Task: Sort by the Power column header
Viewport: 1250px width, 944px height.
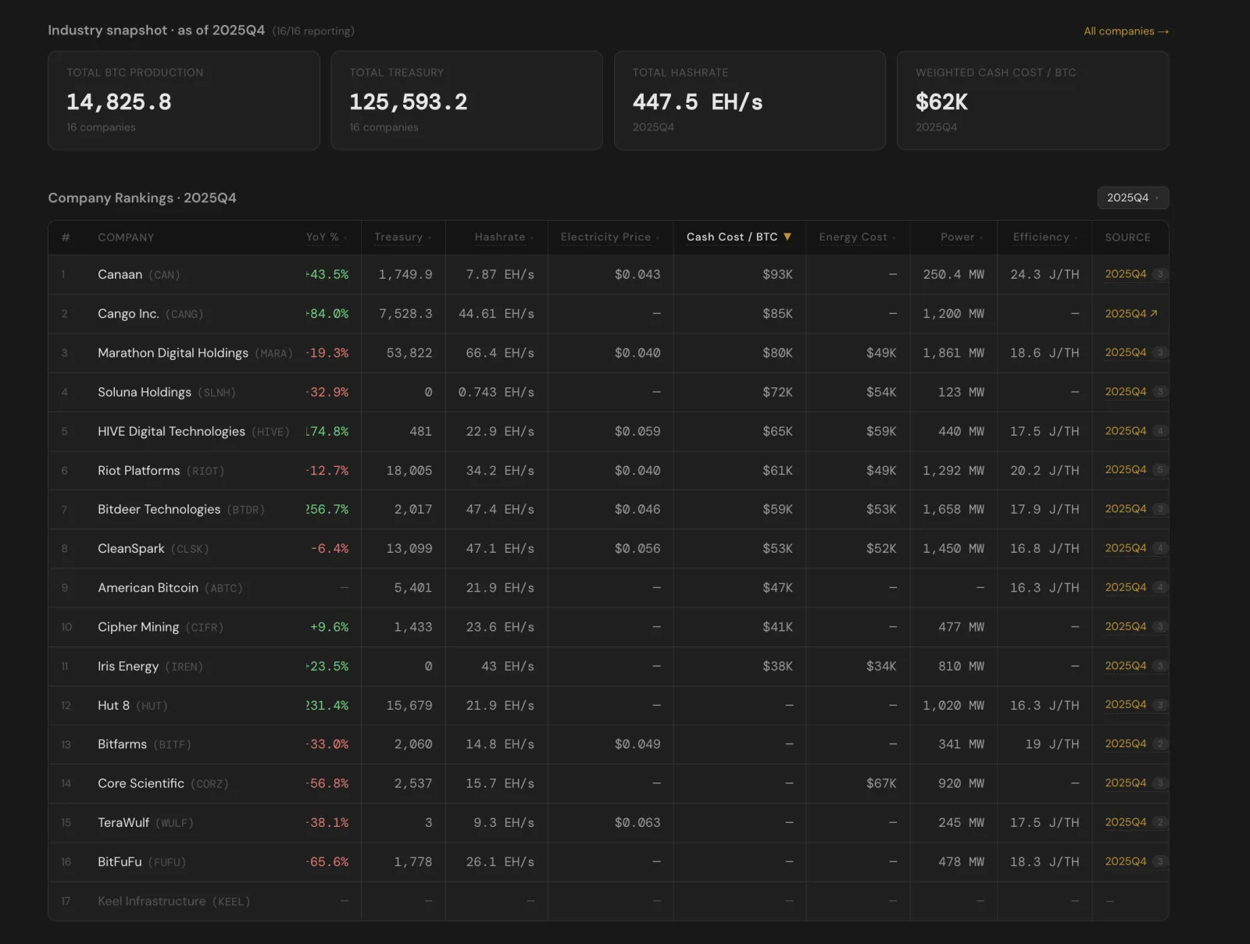Action: coord(962,237)
